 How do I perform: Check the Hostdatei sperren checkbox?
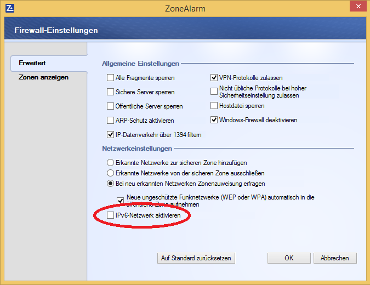point(214,106)
